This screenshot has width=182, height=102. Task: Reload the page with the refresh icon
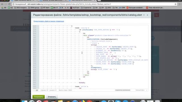[x=9, y=4]
